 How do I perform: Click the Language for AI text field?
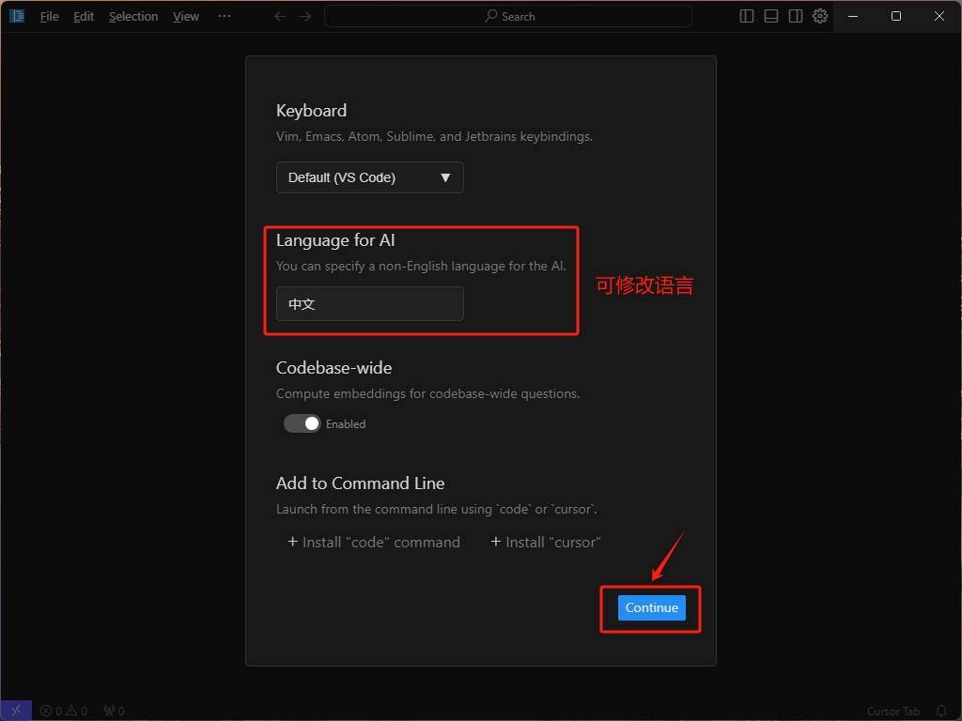[370, 304]
